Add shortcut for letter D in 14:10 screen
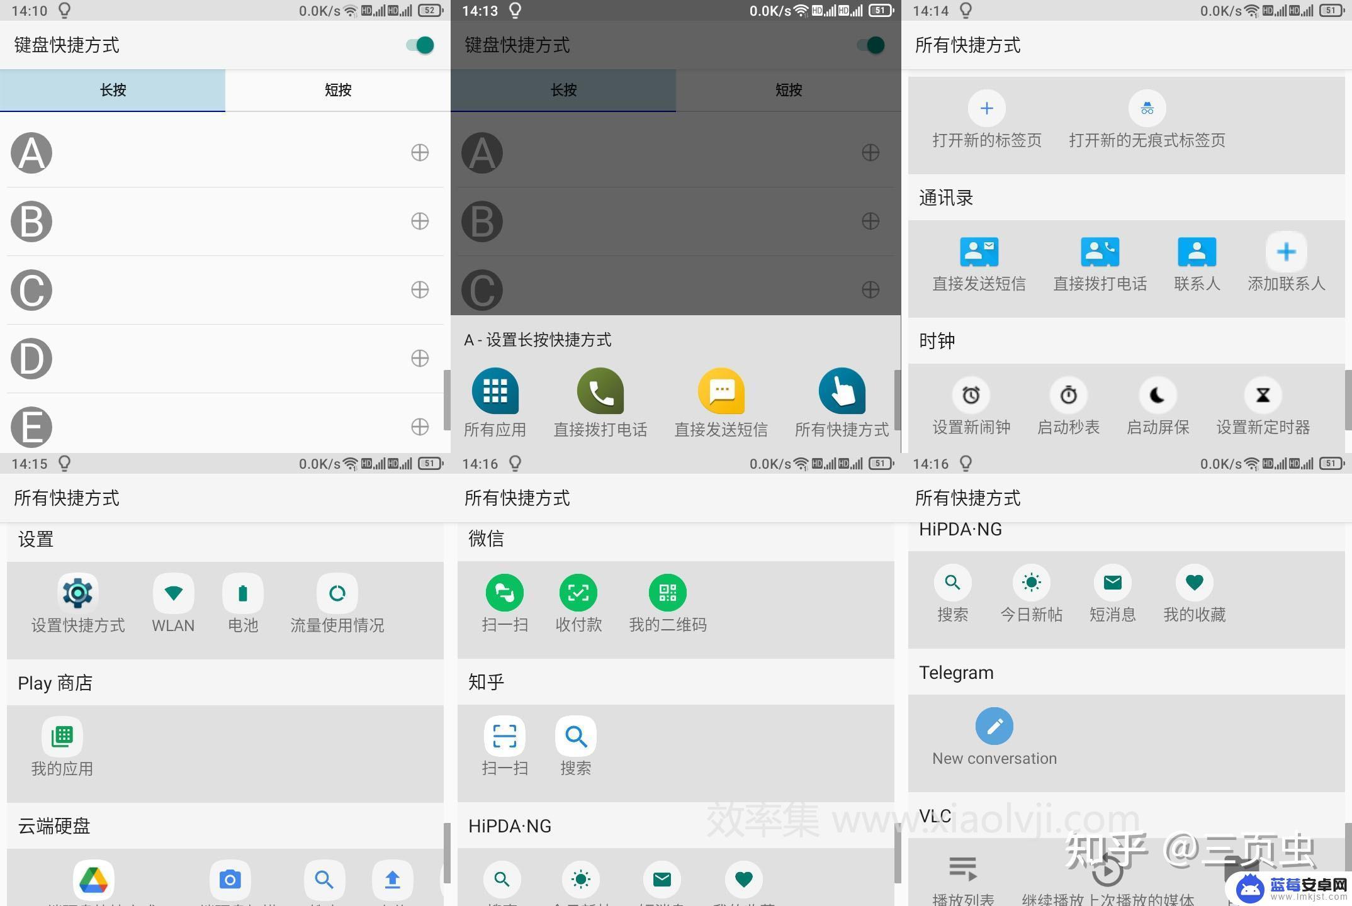1352x906 pixels. tap(420, 358)
